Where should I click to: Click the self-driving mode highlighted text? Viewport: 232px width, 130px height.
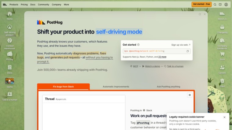pyautogui.click(x=119, y=32)
